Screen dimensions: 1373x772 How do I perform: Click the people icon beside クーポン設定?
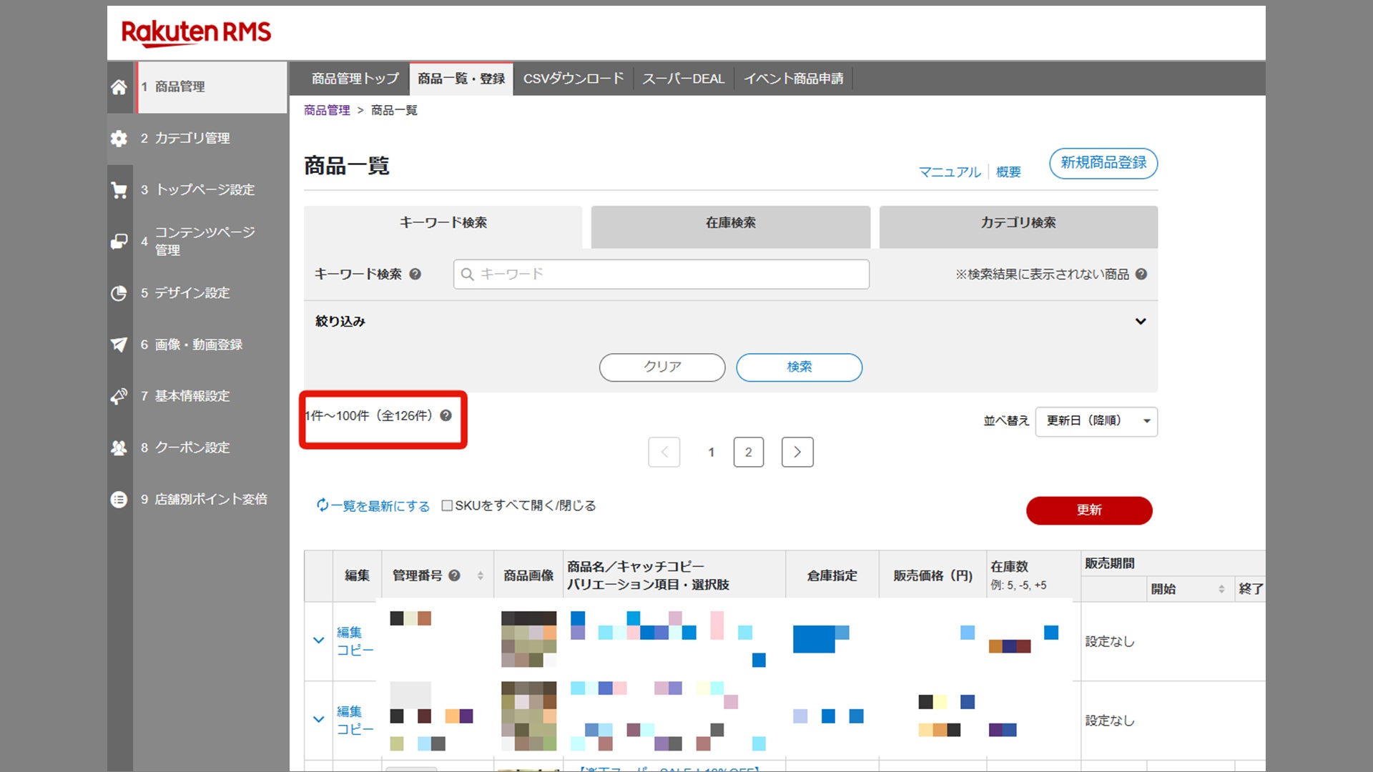click(x=119, y=447)
